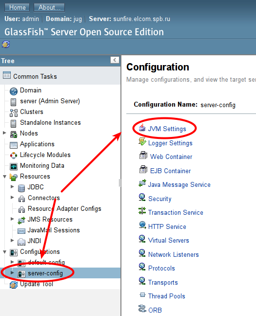
Task: Select the server (Admin Server) icon
Action: 14,102
